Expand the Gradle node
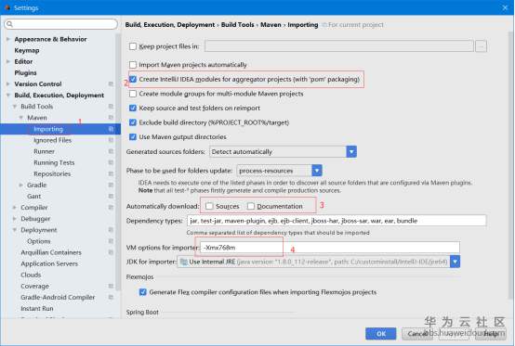This screenshot has height=346, width=515. pos(21,185)
